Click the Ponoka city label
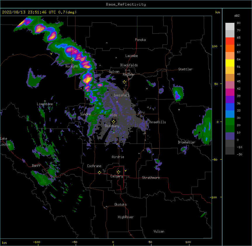The width and height of the screenshot is (252, 246). [140, 40]
